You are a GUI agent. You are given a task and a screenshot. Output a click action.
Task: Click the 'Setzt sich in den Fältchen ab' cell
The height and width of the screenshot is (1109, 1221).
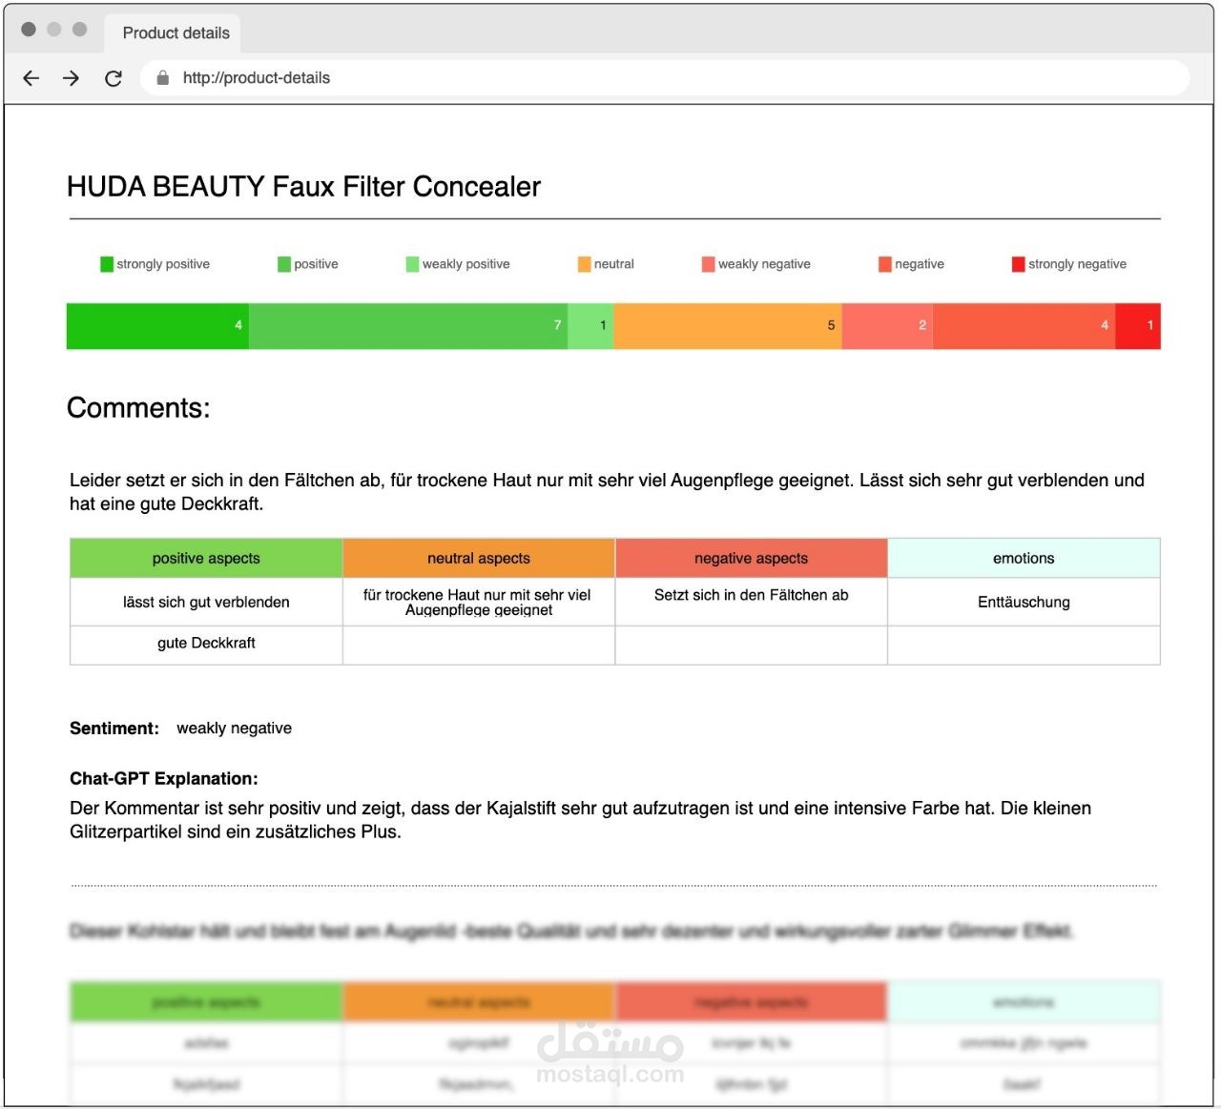click(752, 602)
